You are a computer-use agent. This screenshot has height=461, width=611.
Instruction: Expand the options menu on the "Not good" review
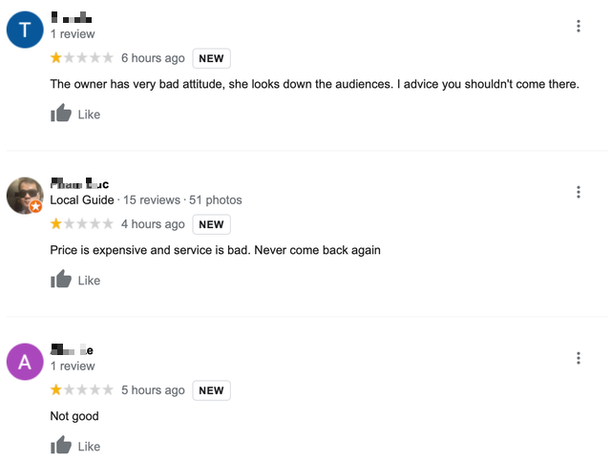point(579,358)
